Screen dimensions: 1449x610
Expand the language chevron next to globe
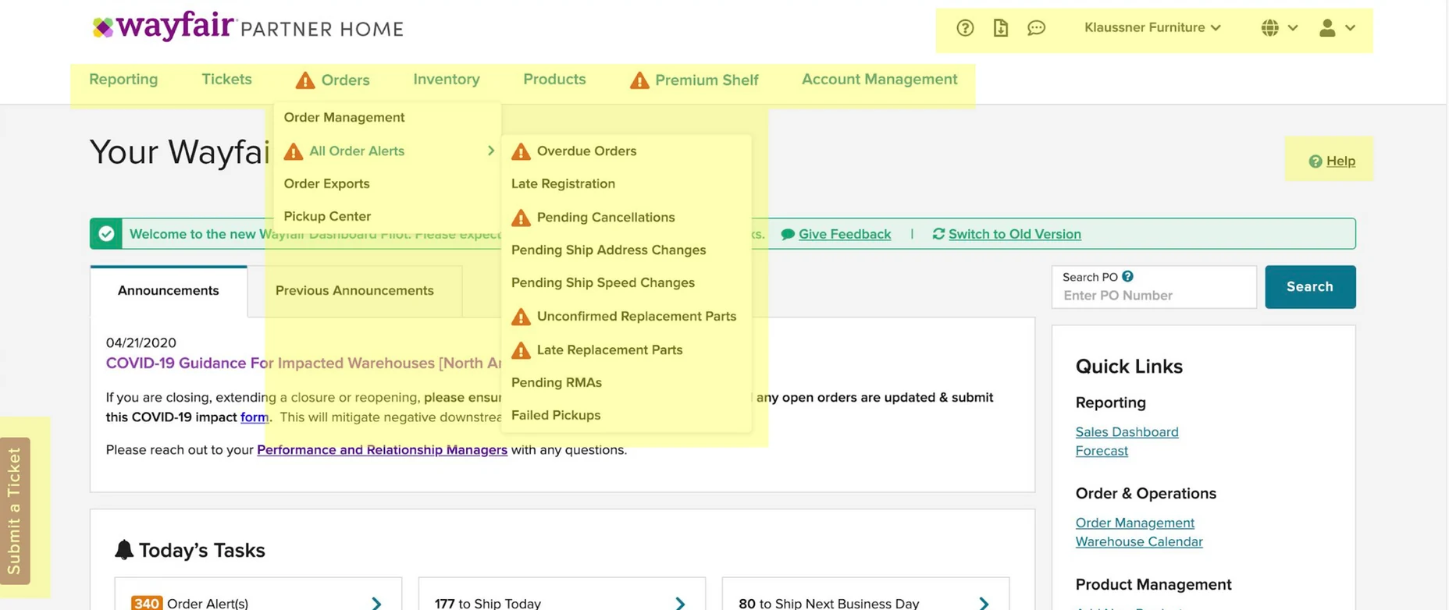pyautogui.click(x=1293, y=28)
